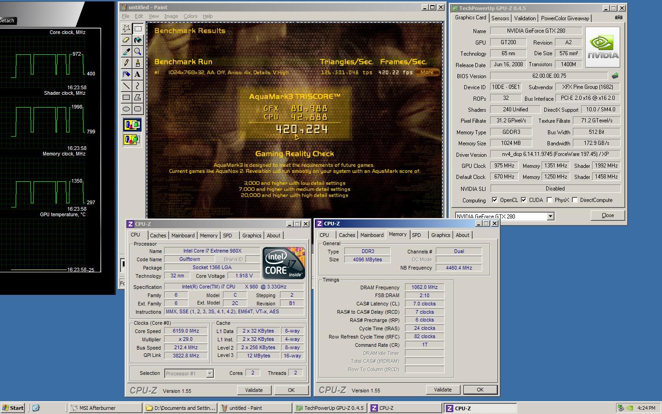Choose the opaque selection option in Paint

coord(132,125)
